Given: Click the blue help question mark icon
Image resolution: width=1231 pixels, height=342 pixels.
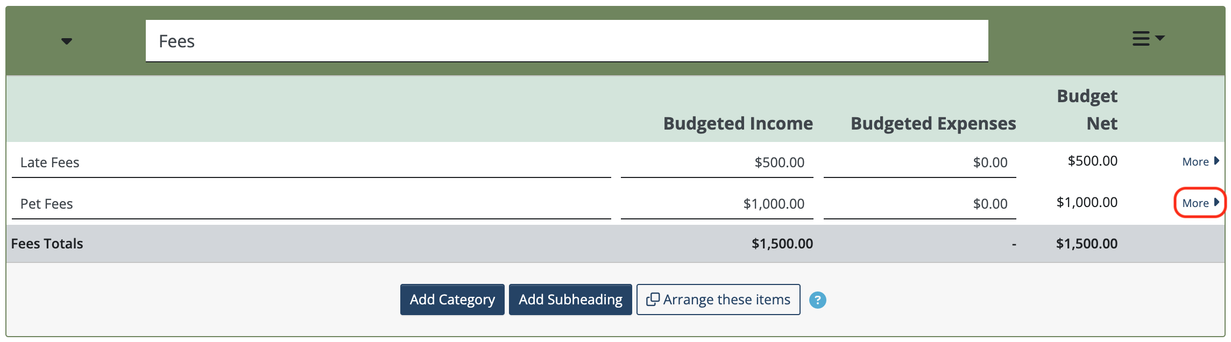Looking at the screenshot, I should point(817,300).
